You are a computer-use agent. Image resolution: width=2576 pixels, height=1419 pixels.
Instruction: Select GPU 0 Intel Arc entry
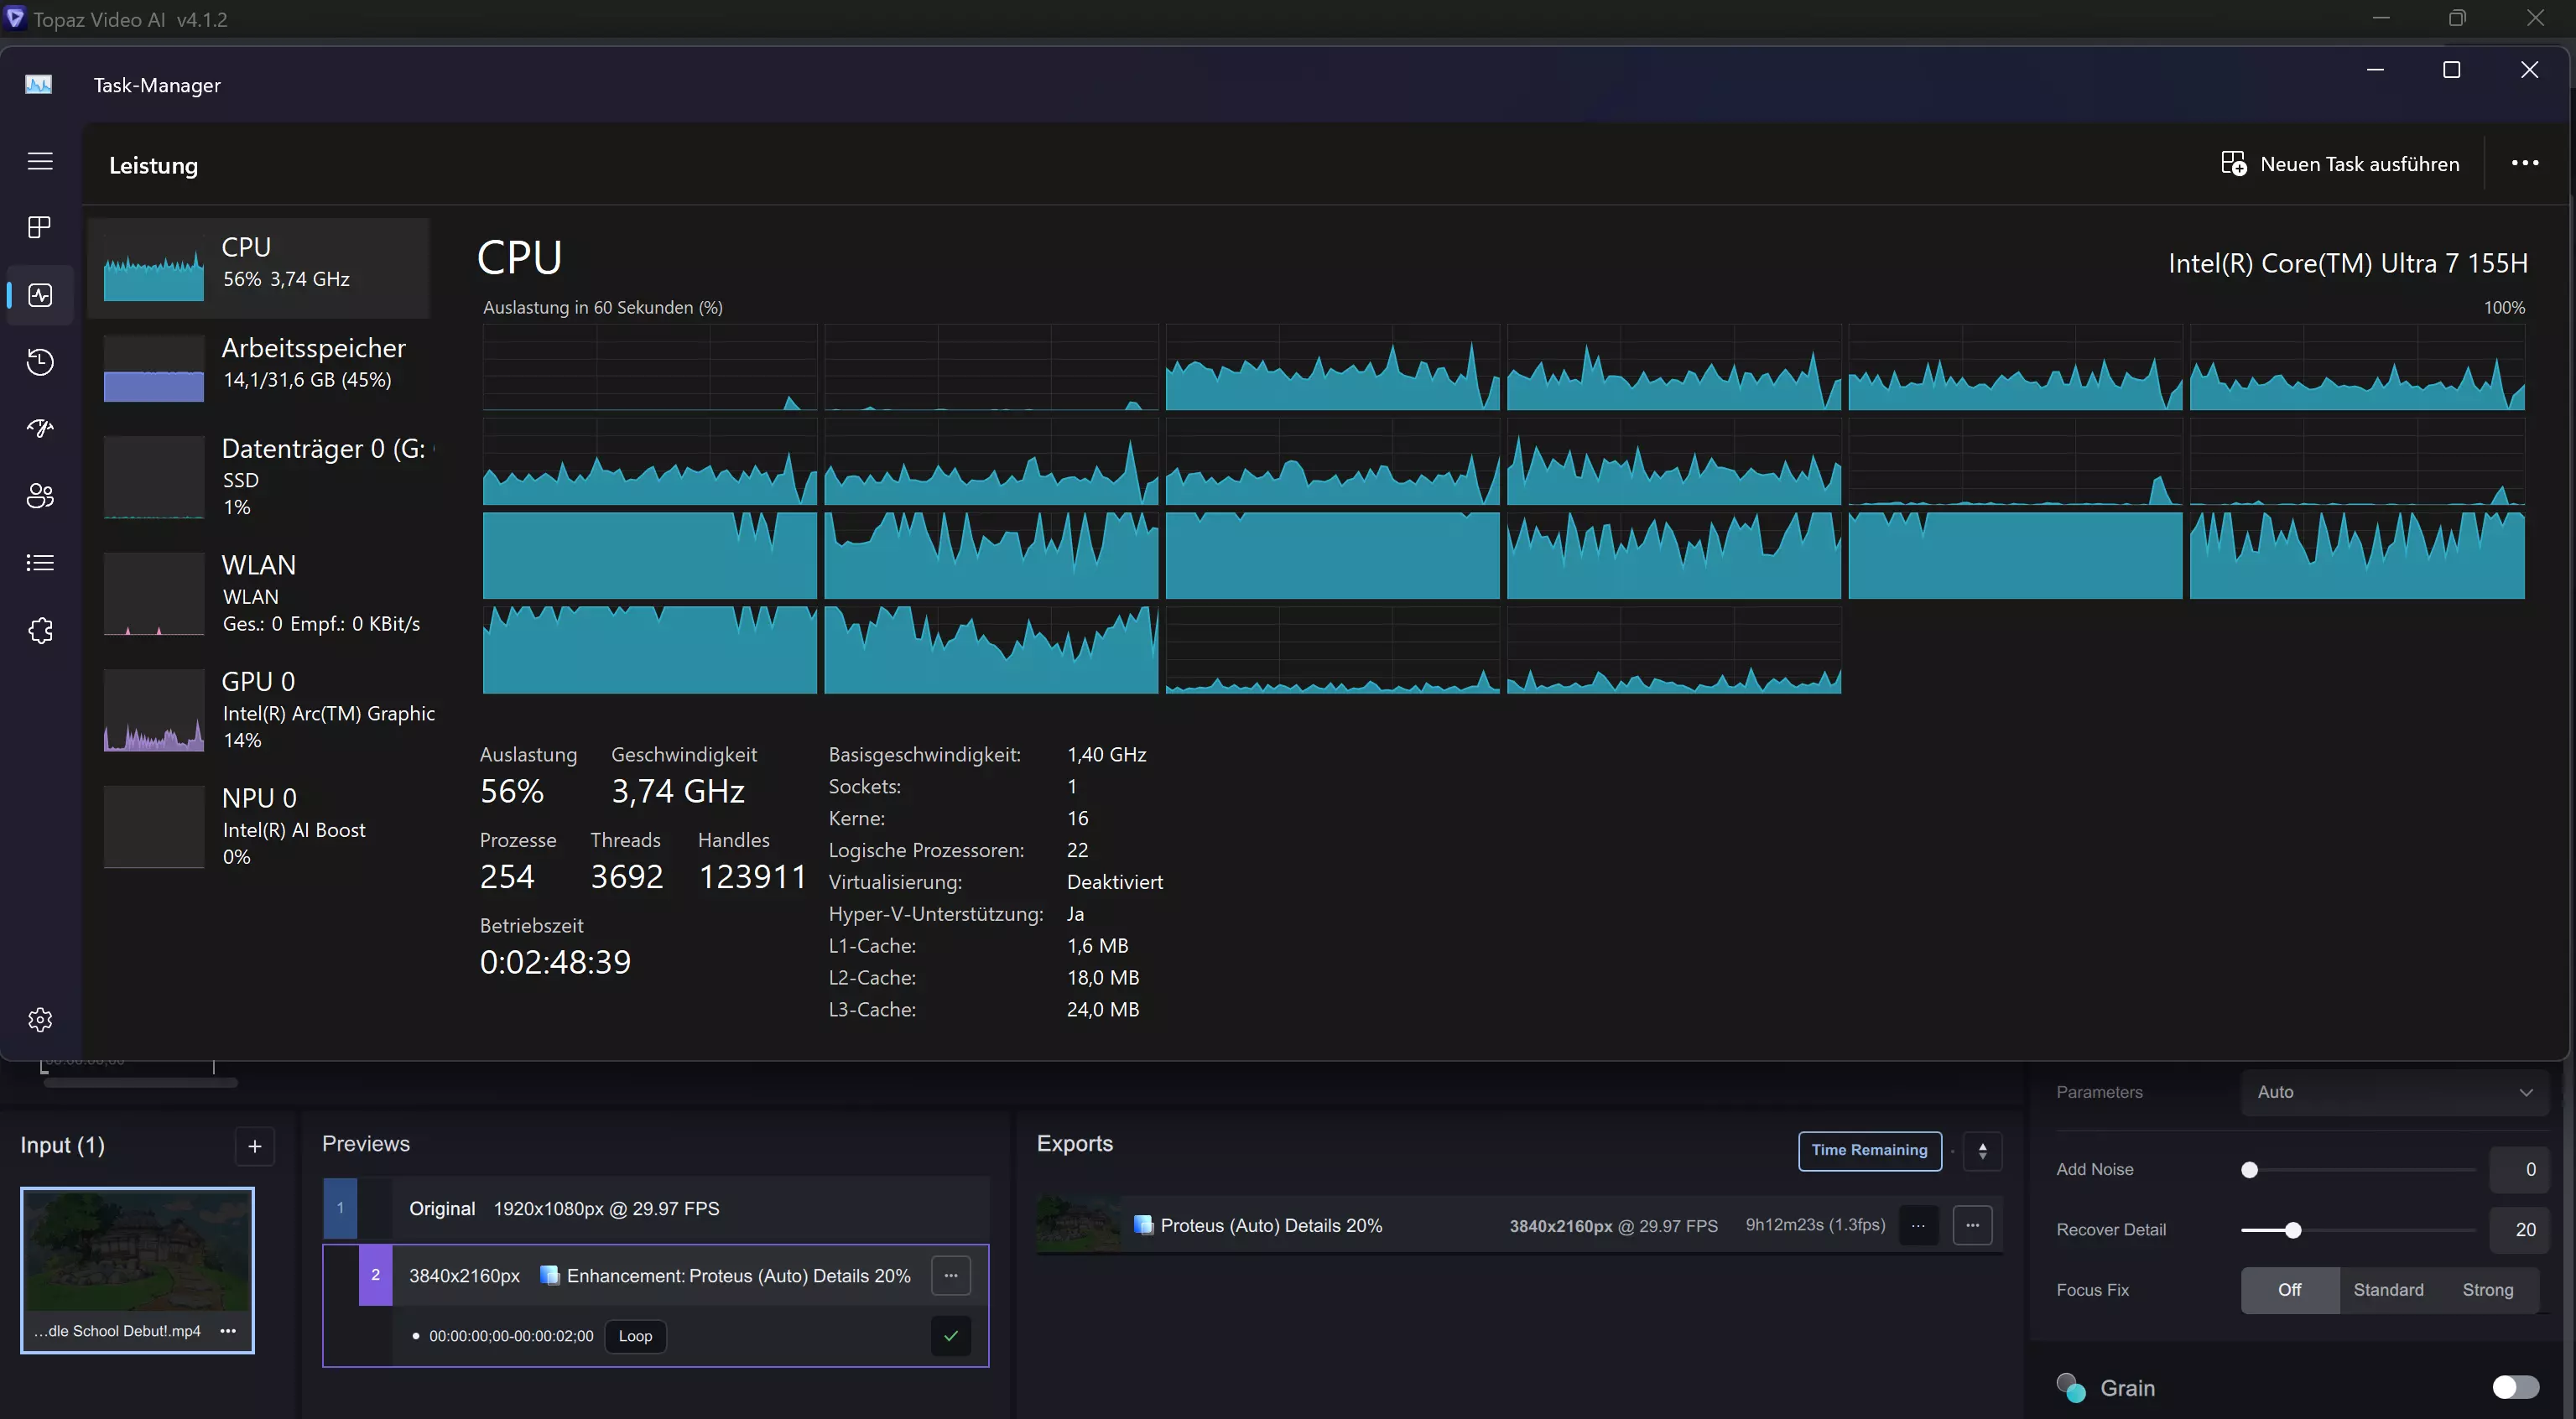point(259,710)
